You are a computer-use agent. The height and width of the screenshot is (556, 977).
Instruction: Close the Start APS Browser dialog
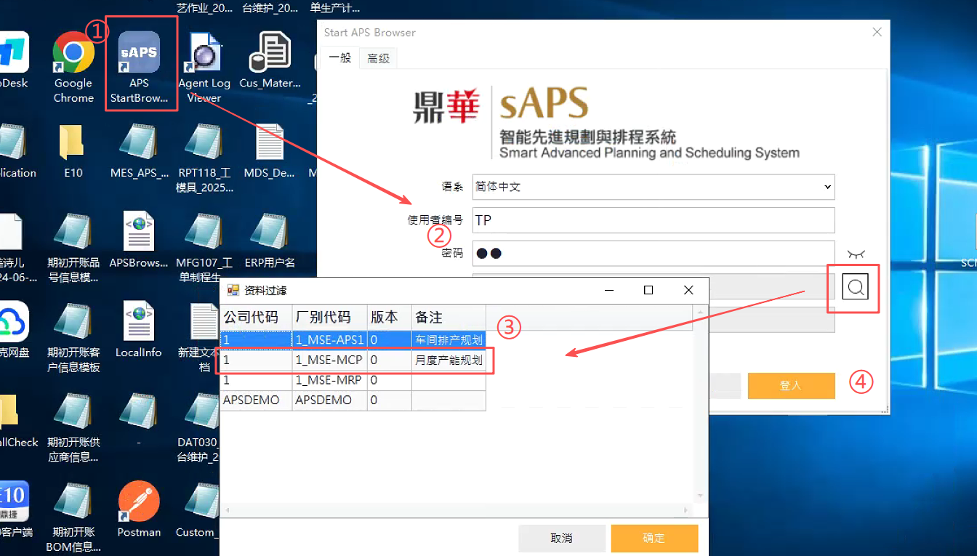tap(877, 32)
